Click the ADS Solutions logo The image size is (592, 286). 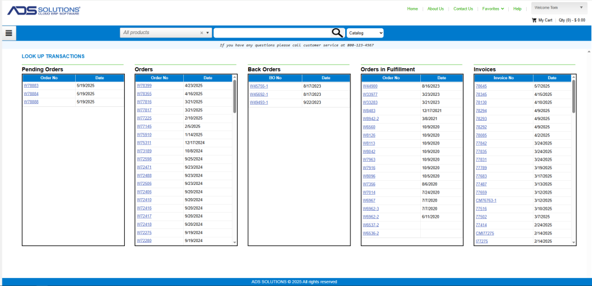coord(43,10)
